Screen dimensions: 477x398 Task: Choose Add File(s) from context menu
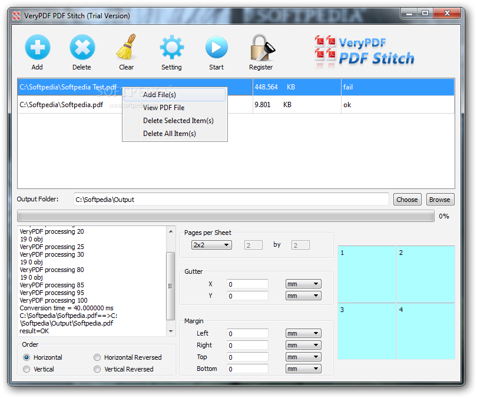[x=175, y=95]
